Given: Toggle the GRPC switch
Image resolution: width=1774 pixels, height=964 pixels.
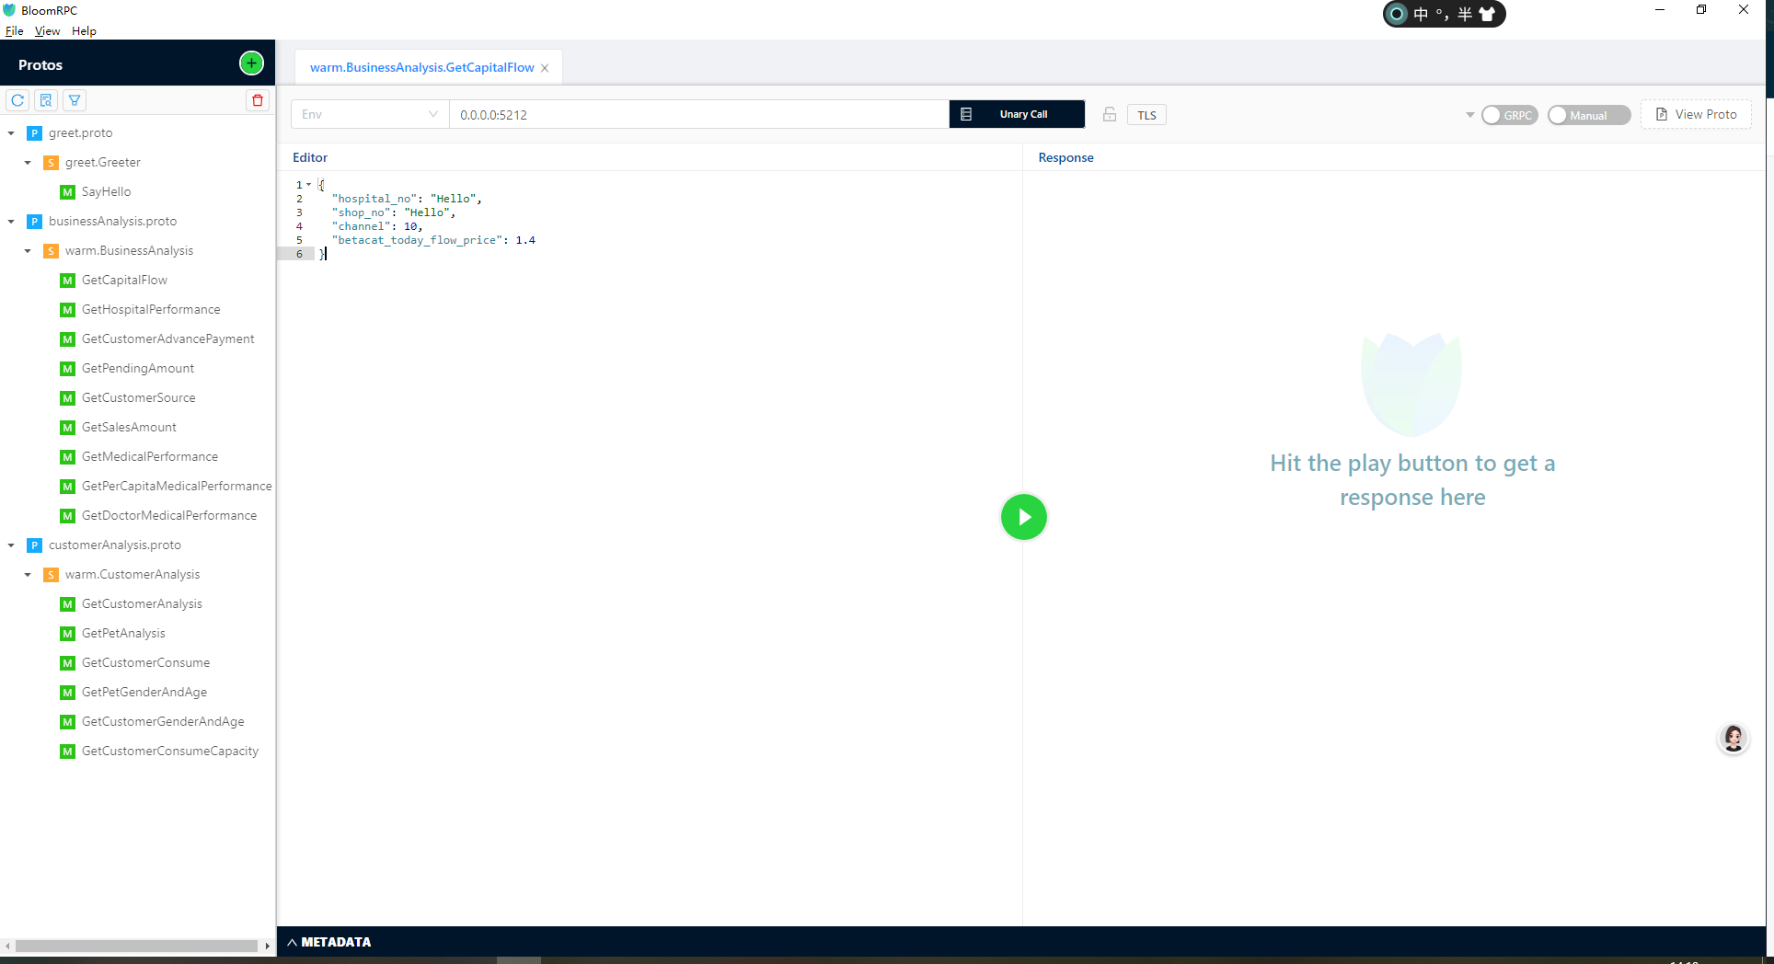Looking at the screenshot, I should pyautogui.click(x=1509, y=115).
